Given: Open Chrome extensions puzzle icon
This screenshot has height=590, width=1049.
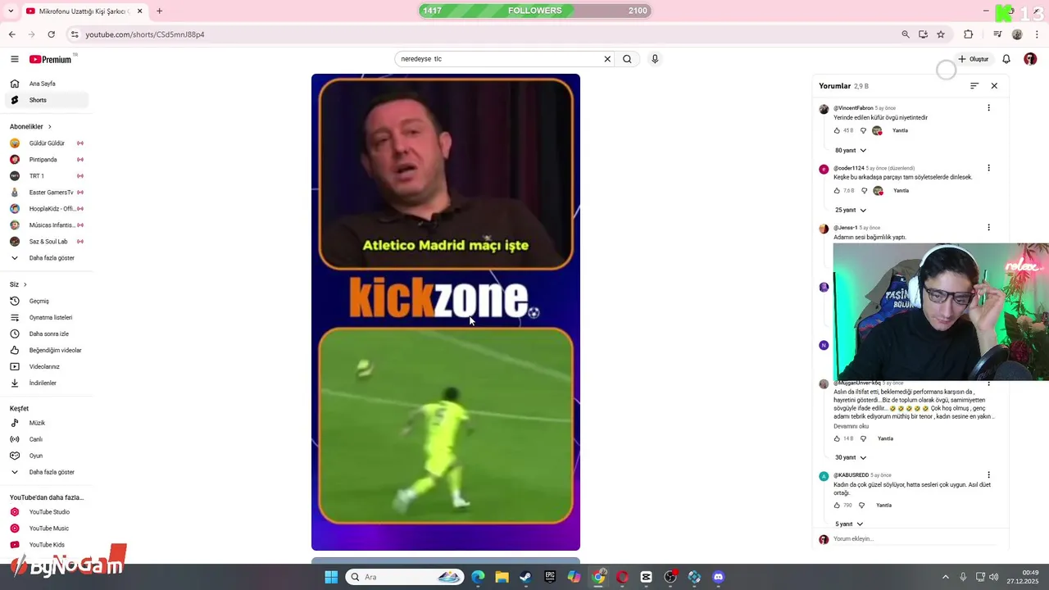Looking at the screenshot, I should coord(969,34).
